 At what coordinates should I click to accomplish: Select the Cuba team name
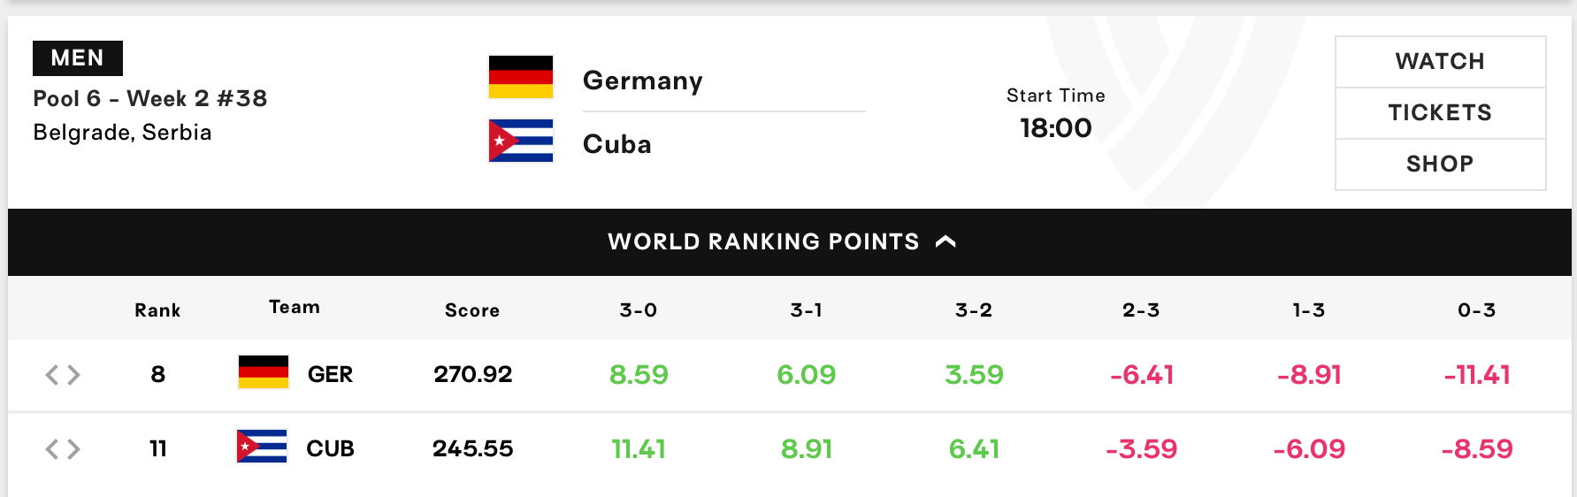[617, 144]
